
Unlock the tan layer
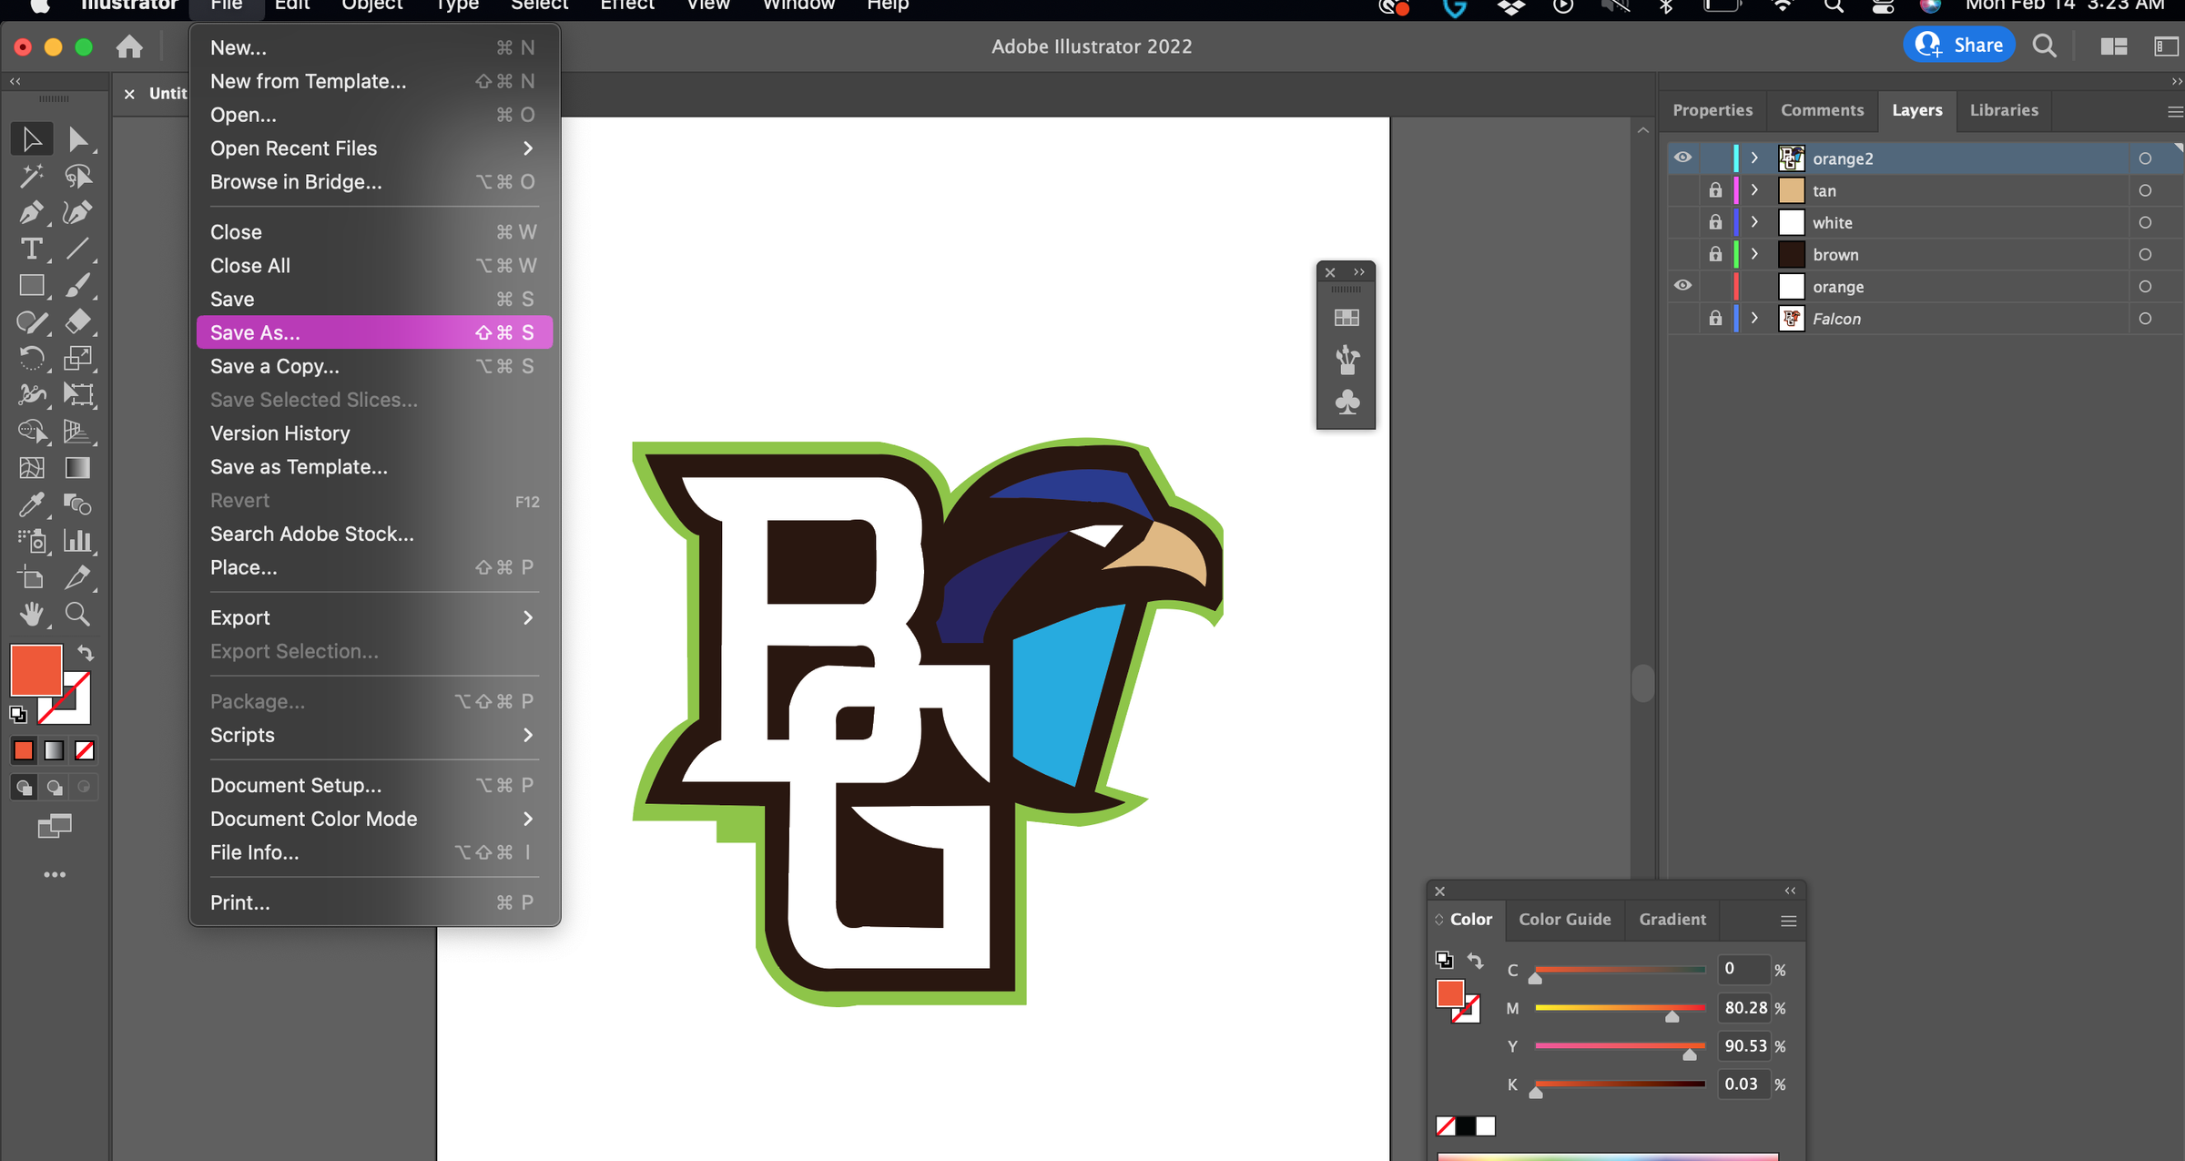click(x=1715, y=190)
